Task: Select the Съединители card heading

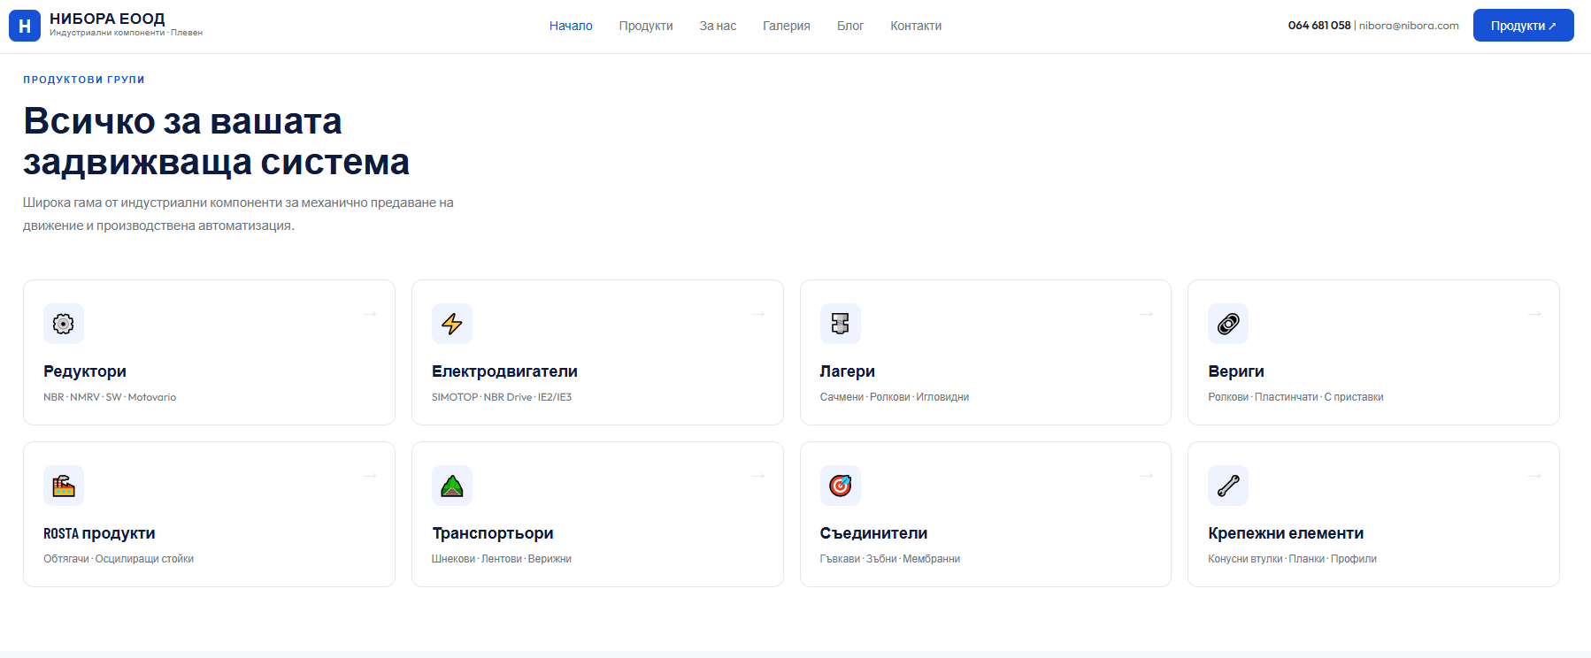Action: 874,533
